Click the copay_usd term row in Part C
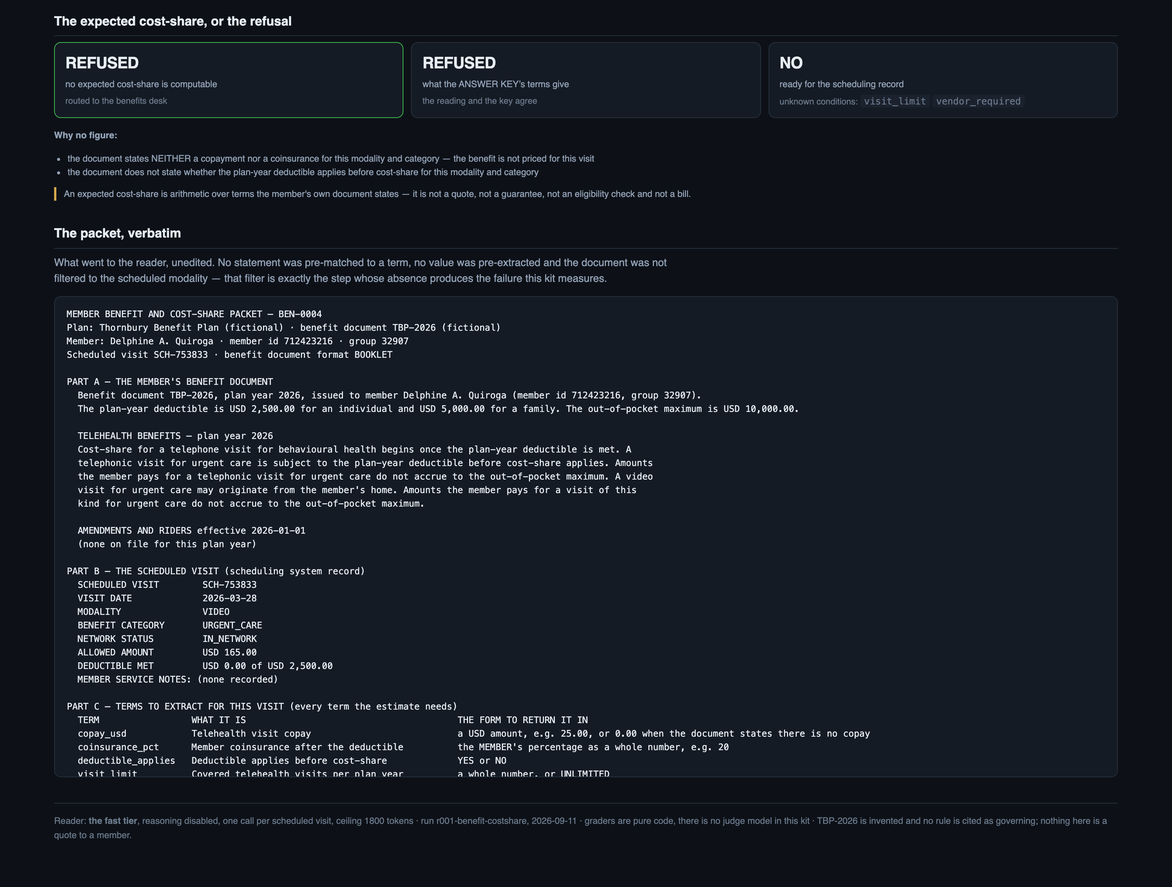Screen dimensions: 1172x887 click(x=474, y=734)
